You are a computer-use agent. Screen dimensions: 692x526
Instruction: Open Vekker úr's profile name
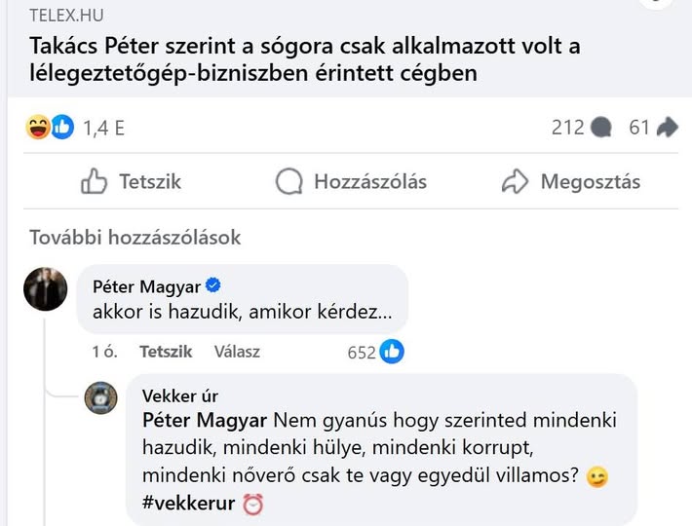point(180,396)
